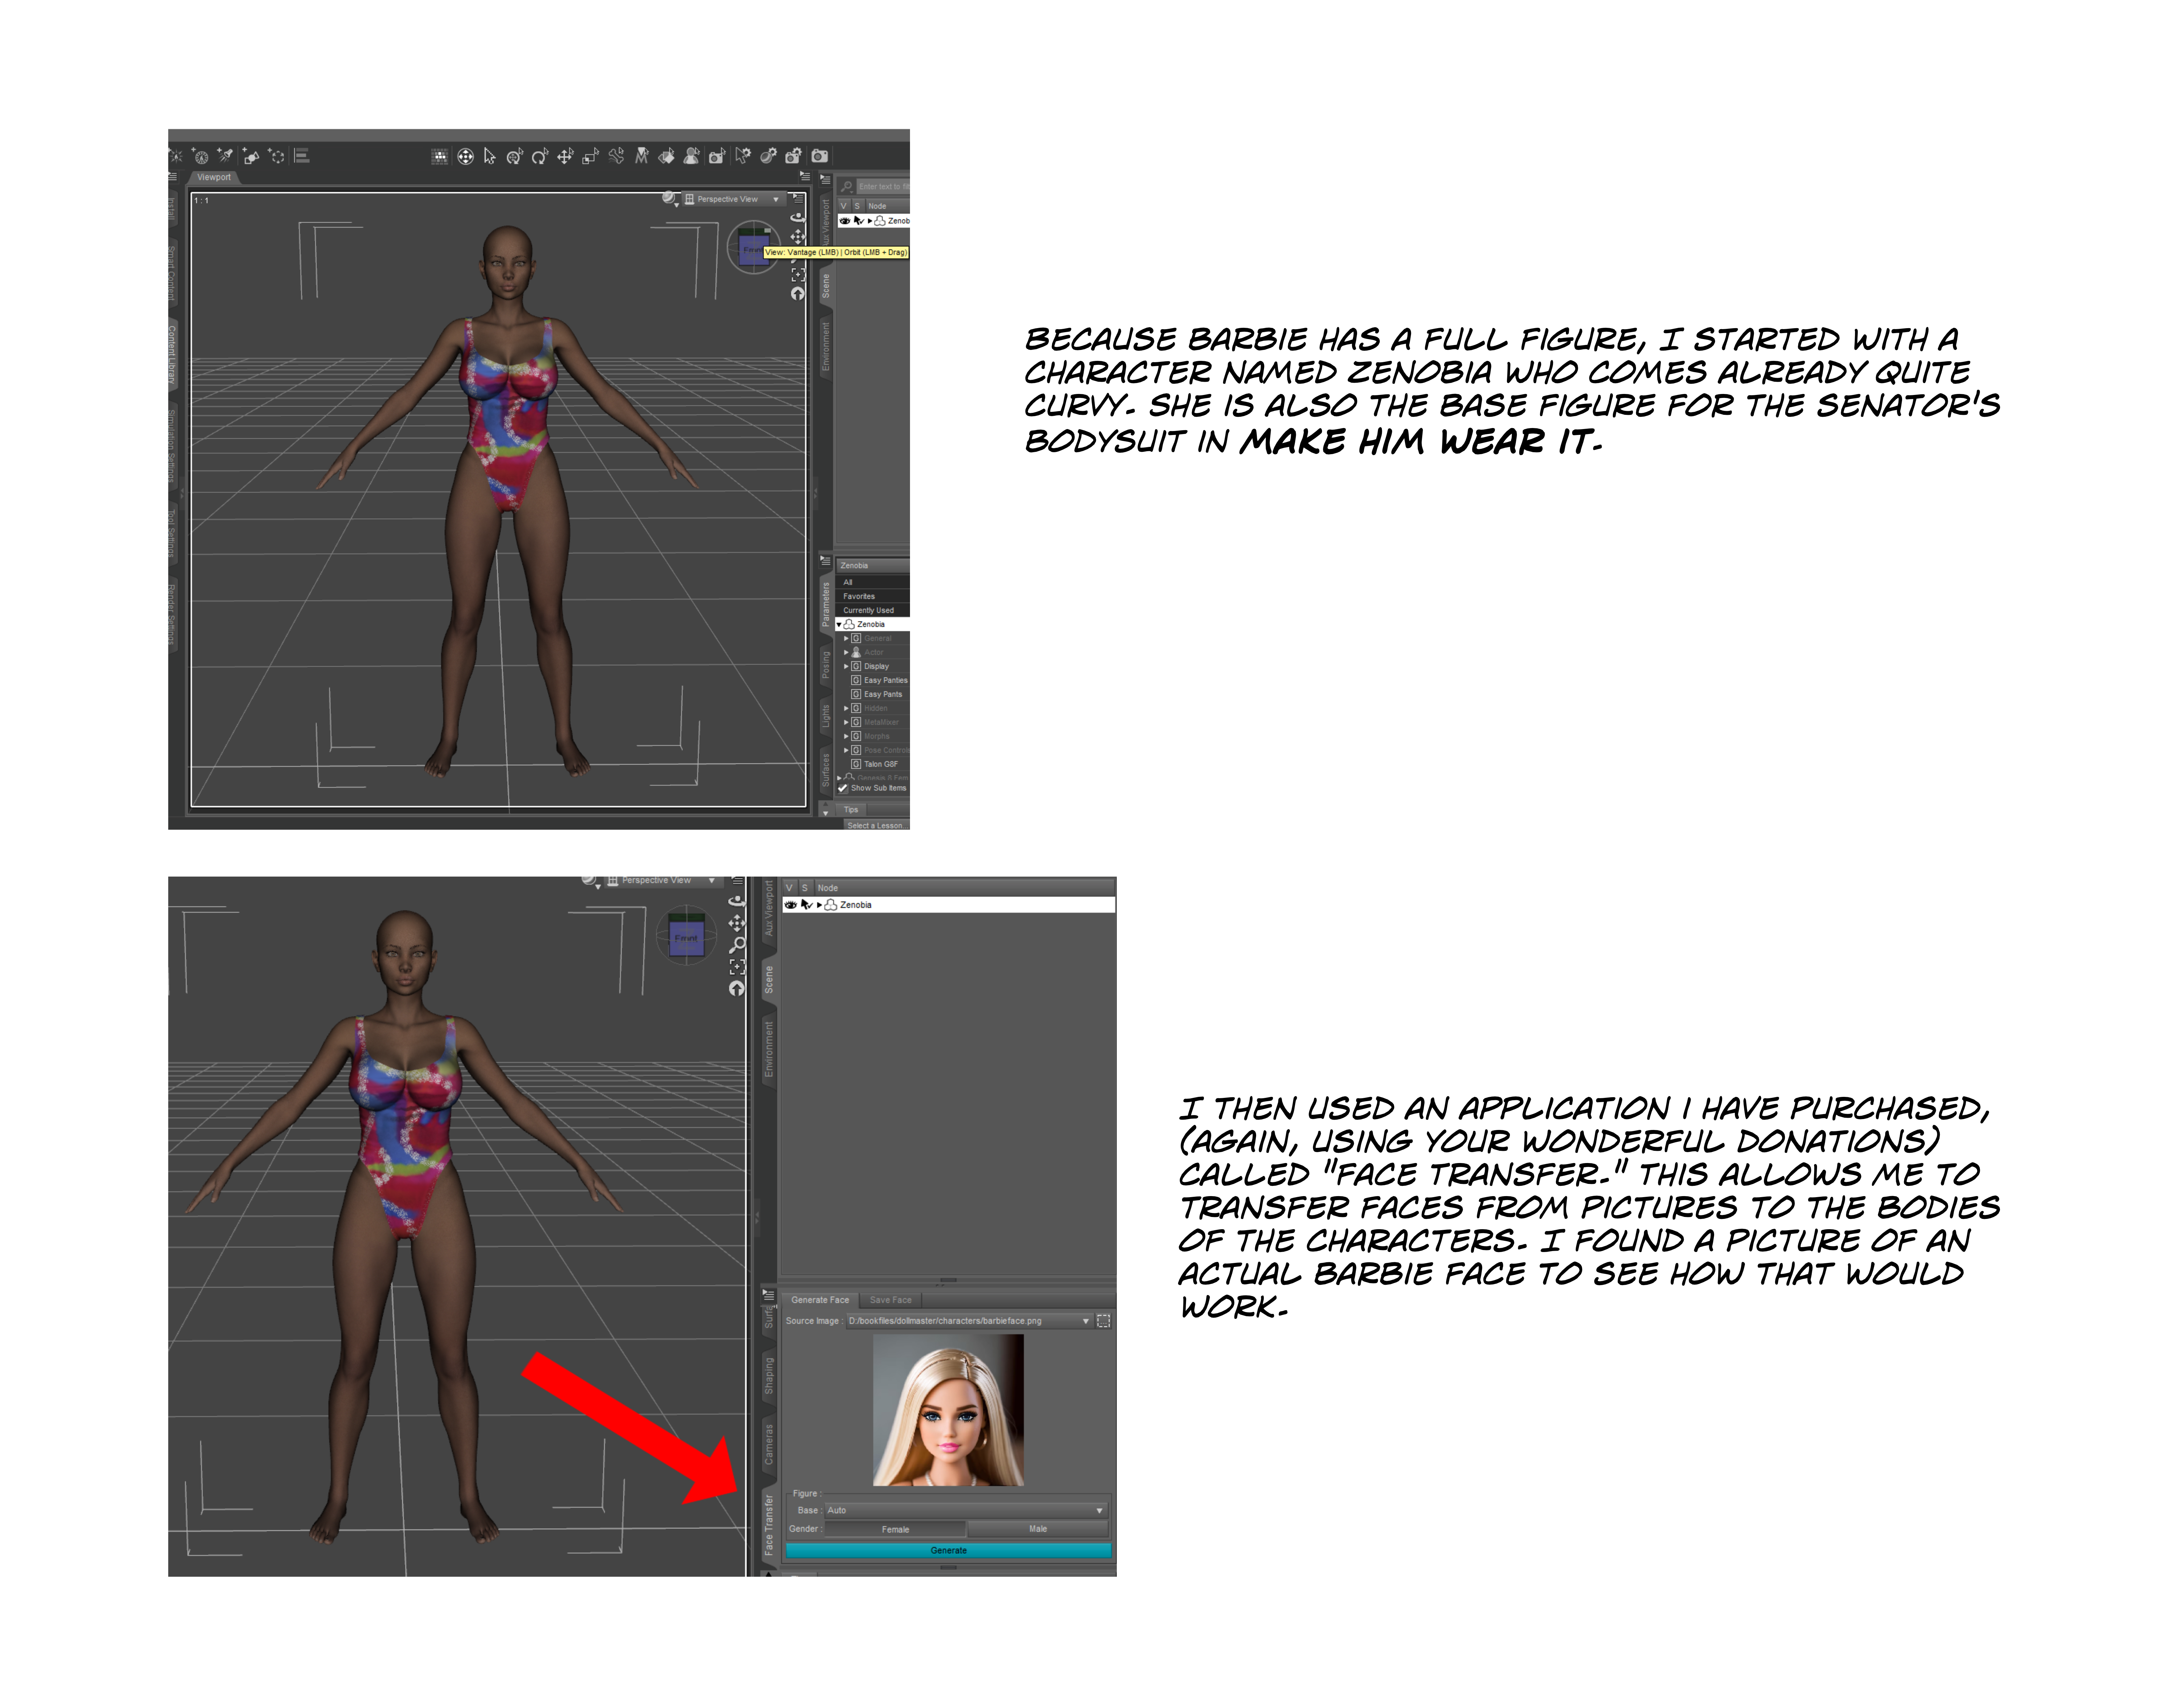The width and height of the screenshot is (2184, 1687).
Task: Select the Spot Render camera tool
Action: (717, 156)
